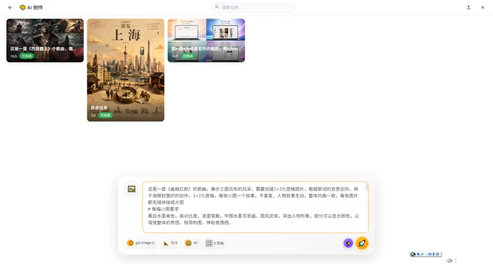Focus the 搜索任务 search field

click(253, 7)
